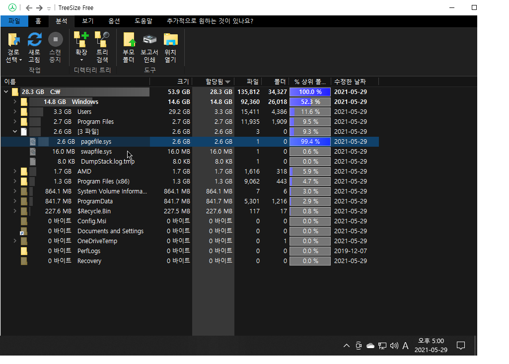The image size is (509, 364).
Task: Click the 확장 dropdown arrow below icon
Action: (81, 60)
